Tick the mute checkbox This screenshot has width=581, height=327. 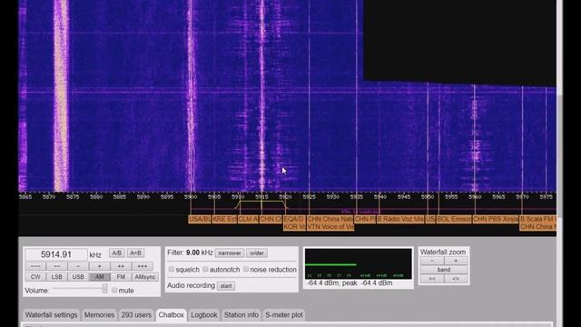[114, 291]
